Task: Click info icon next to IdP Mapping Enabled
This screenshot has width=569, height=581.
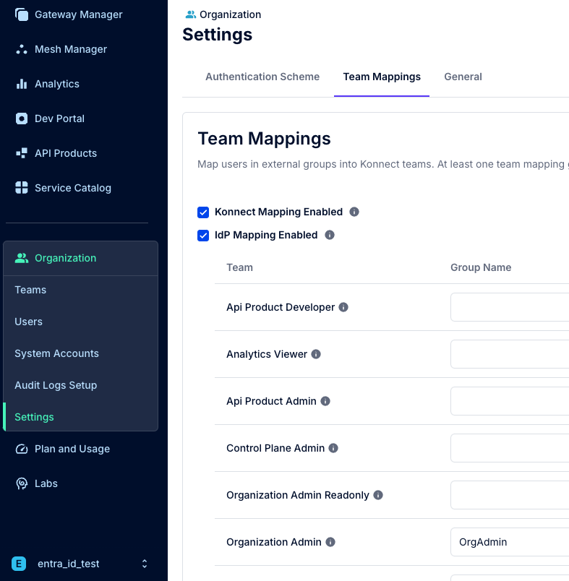Action: click(x=330, y=235)
